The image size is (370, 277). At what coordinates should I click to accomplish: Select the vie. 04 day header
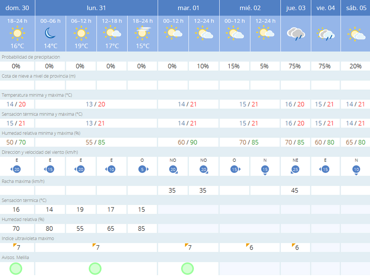tap(326, 8)
